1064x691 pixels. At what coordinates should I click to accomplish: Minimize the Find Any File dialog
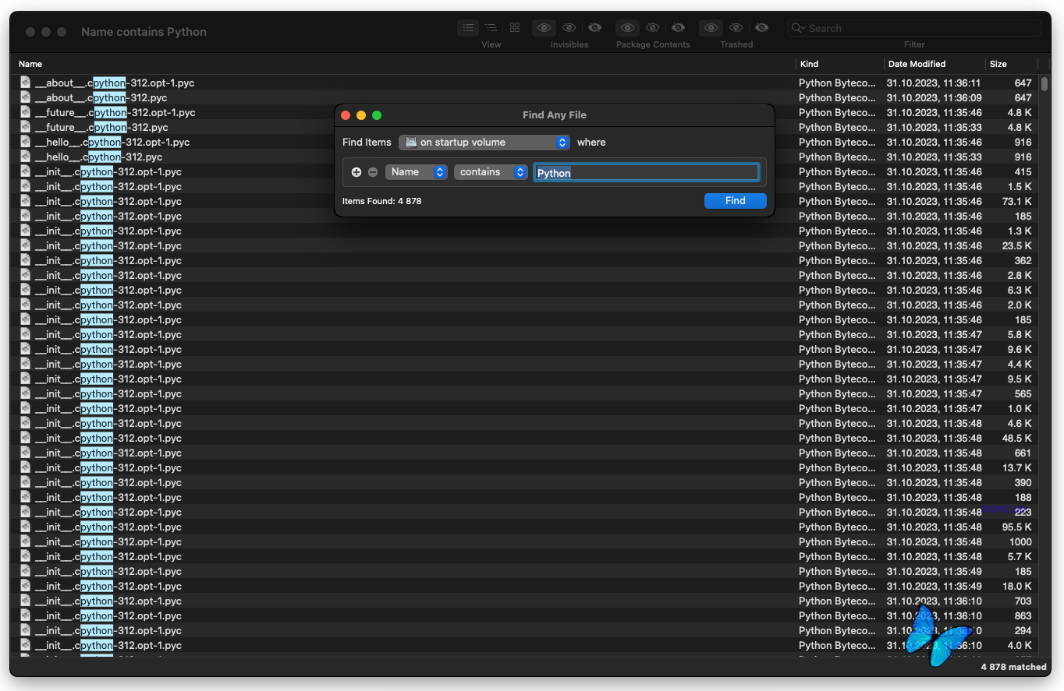(361, 115)
